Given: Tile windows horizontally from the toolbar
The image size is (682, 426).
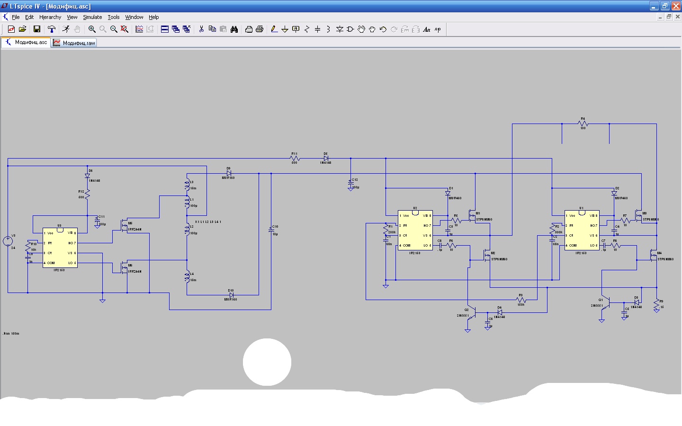Looking at the screenshot, I should tap(165, 29).
